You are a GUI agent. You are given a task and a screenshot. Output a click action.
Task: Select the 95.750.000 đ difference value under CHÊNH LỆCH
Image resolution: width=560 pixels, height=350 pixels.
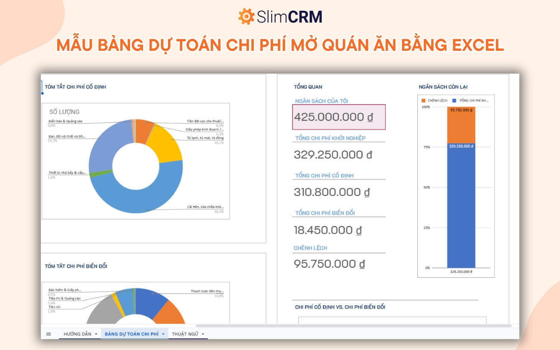coord(330,264)
